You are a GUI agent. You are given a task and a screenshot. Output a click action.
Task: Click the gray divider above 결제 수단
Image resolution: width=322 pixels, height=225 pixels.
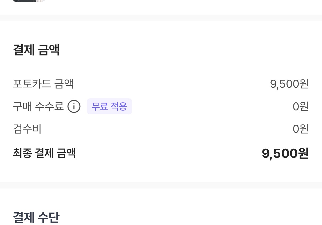click(161, 185)
